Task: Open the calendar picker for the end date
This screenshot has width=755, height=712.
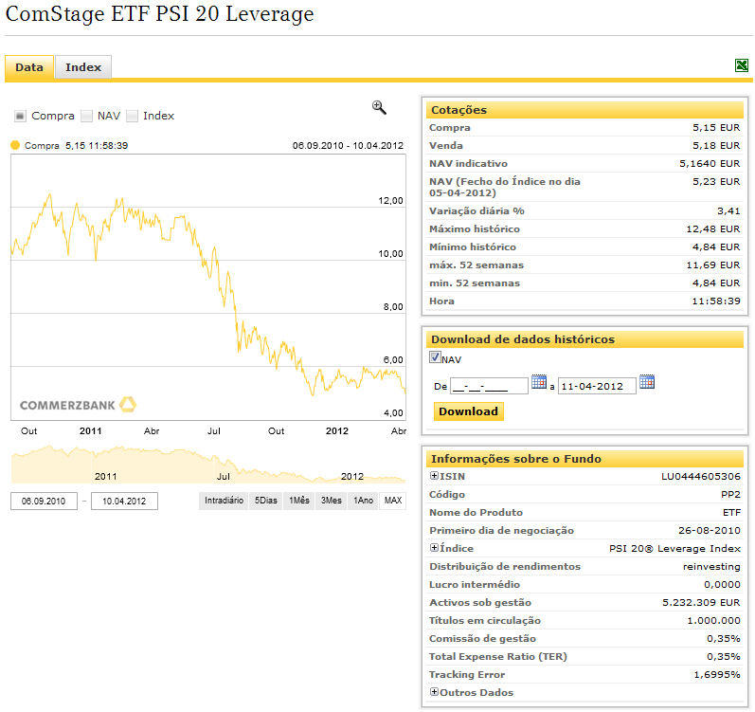Action: pos(647,382)
